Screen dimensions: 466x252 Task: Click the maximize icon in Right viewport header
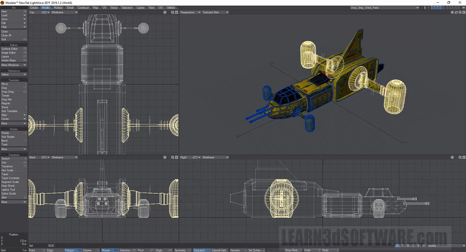pyautogui.click(x=464, y=157)
